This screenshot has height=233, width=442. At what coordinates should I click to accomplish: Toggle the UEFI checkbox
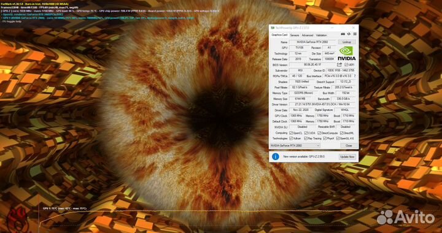(x=346, y=65)
